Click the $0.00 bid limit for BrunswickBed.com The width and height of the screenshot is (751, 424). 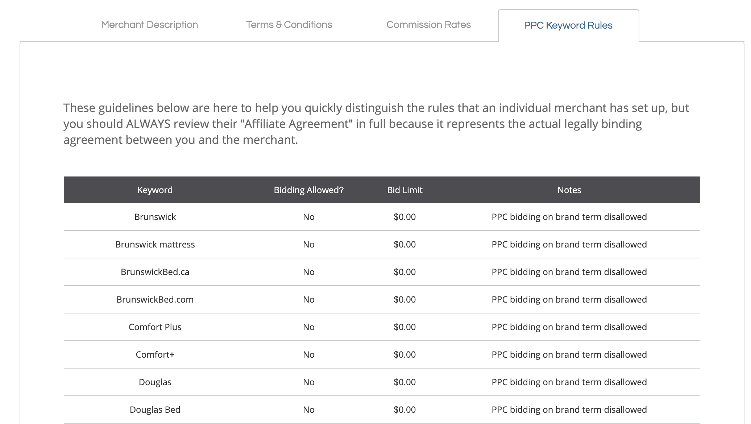[404, 299]
